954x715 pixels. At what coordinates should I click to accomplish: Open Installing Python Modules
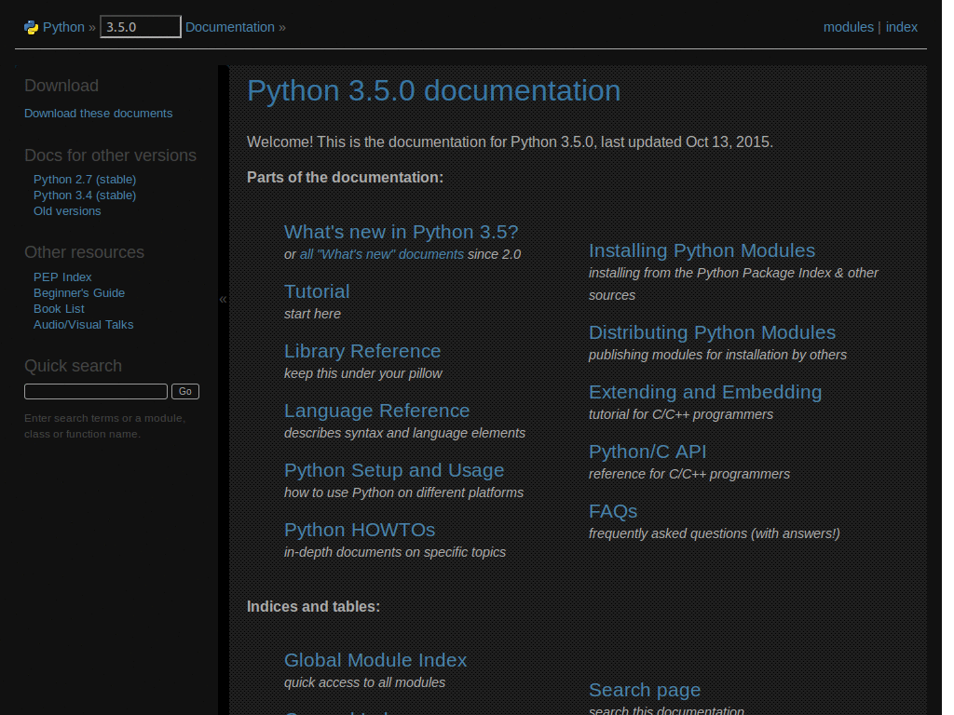(702, 250)
